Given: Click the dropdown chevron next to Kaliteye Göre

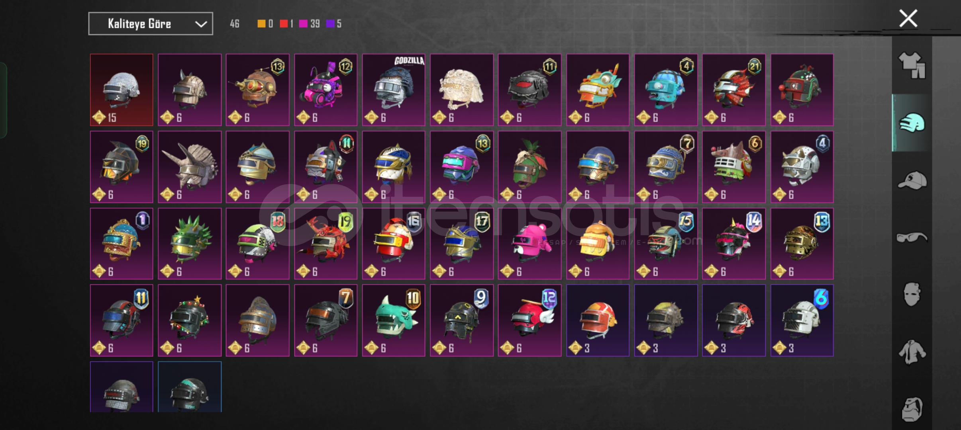Looking at the screenshot, I should click(201, 24).
